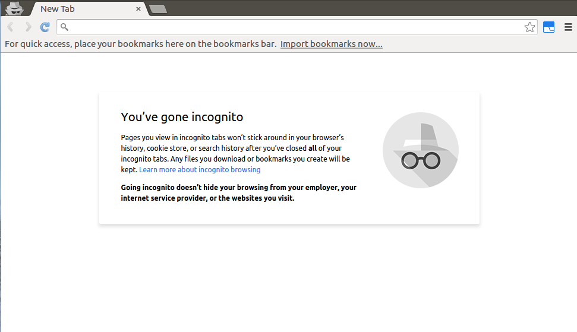Click the bold employer warning paragraph
Image resolution: width=577 pixels, height=332 pixels.
coord(238,192)
